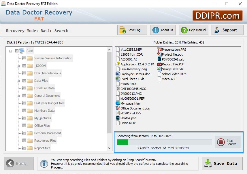
Task: Click the folder icon of Office Files
Action: 30,126
